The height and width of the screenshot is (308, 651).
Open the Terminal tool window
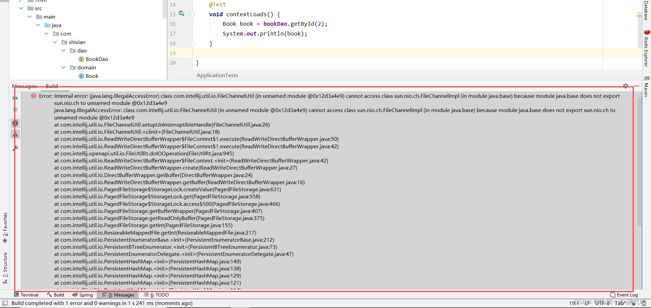(x=26, y=295)
